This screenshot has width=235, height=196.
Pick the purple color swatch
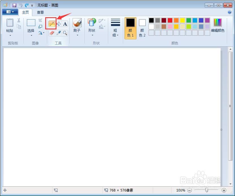(x=207, y=20)
